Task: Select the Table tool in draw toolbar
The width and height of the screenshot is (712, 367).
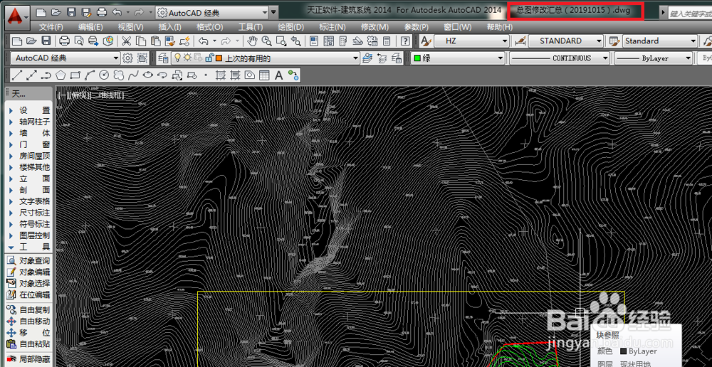Action: [264, 75]
